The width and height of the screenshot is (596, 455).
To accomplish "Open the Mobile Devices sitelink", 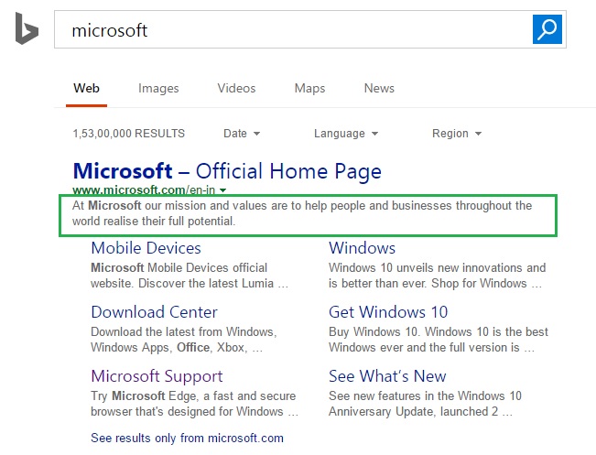I will [x=146, y=248].
